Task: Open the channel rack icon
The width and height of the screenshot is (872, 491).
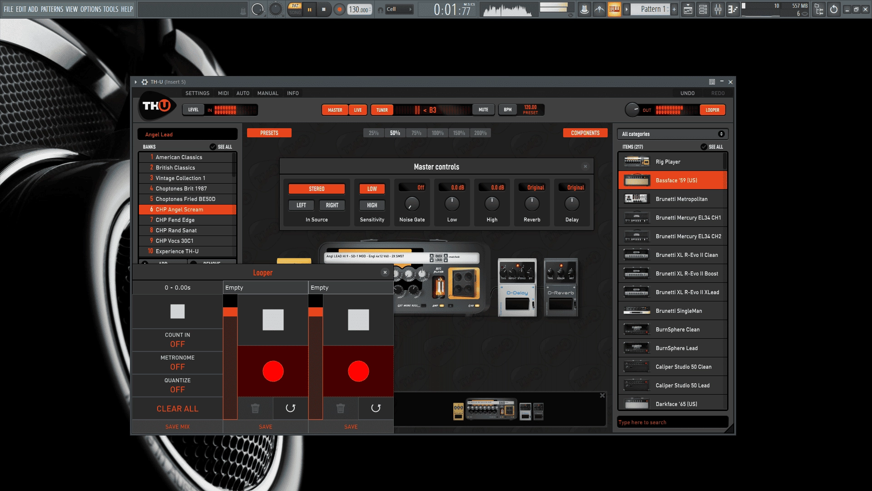Action: point(703,9)
